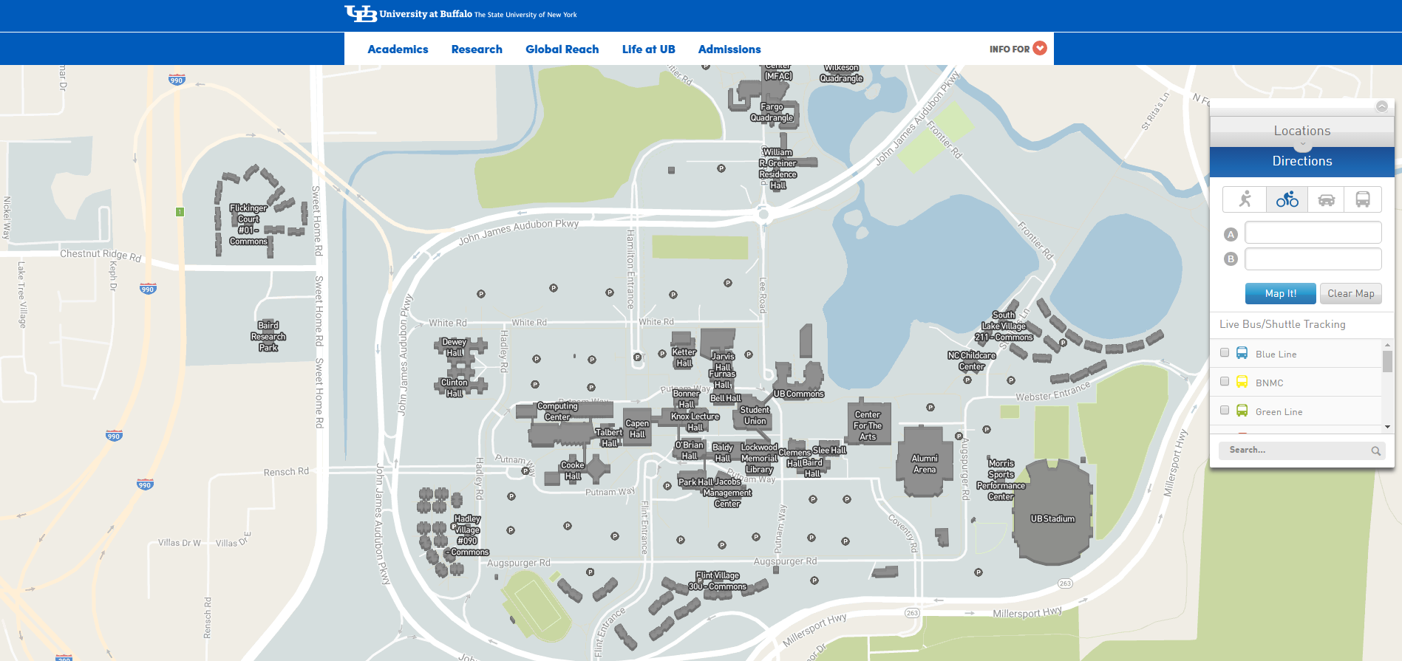The image size is (1402, 661).
Task: Click the search magnifier icon
Action: 1376,451
